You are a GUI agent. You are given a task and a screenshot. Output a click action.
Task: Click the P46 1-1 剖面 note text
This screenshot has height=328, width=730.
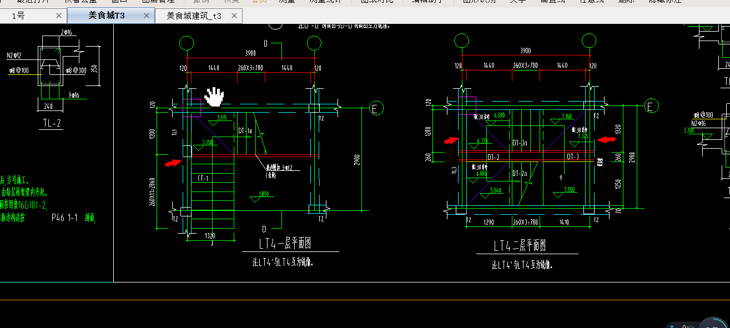click(73, 219)
